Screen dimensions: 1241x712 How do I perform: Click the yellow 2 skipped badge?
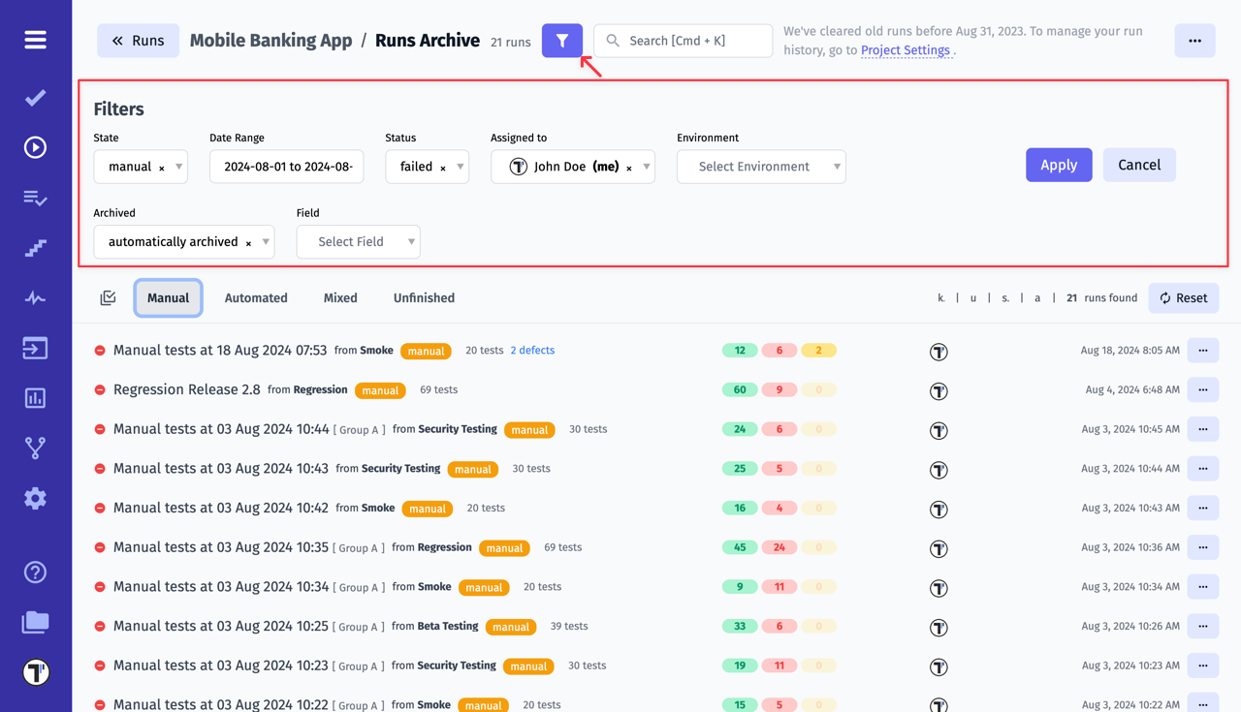(x=818, y=351)
